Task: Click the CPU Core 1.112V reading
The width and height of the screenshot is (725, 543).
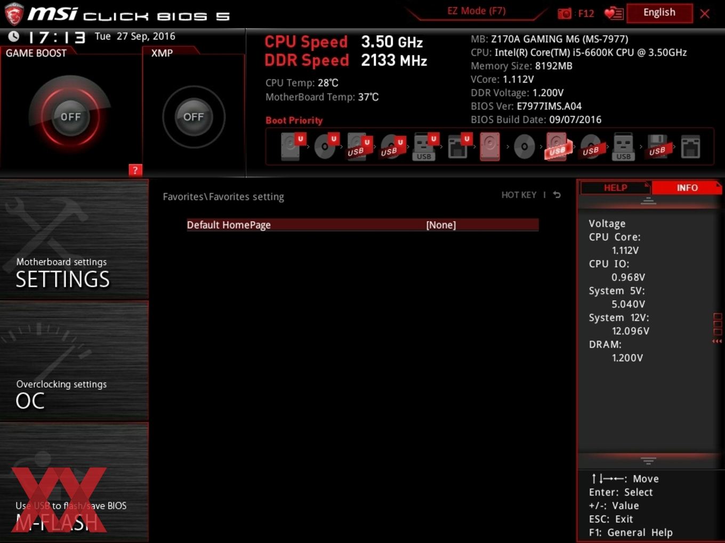Action: [x=615, y=244]
